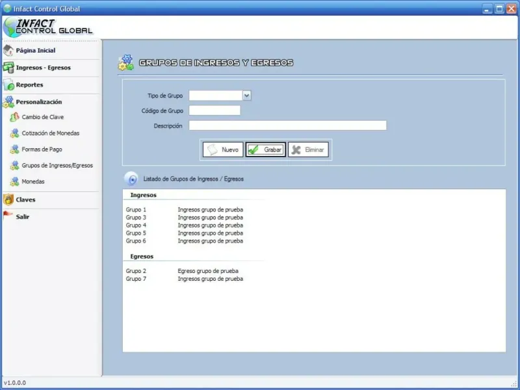
Task: Click the icon next to Formas de Pago
Action: (x=14, y=149)
